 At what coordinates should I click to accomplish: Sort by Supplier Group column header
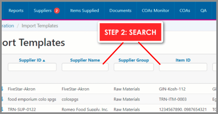coord(134,60)
